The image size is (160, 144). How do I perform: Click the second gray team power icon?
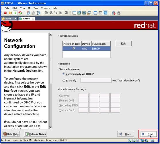51,13
